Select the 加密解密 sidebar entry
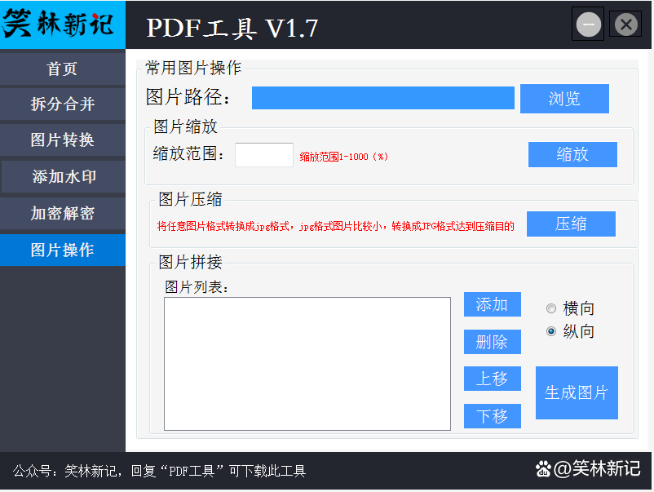 62,213
